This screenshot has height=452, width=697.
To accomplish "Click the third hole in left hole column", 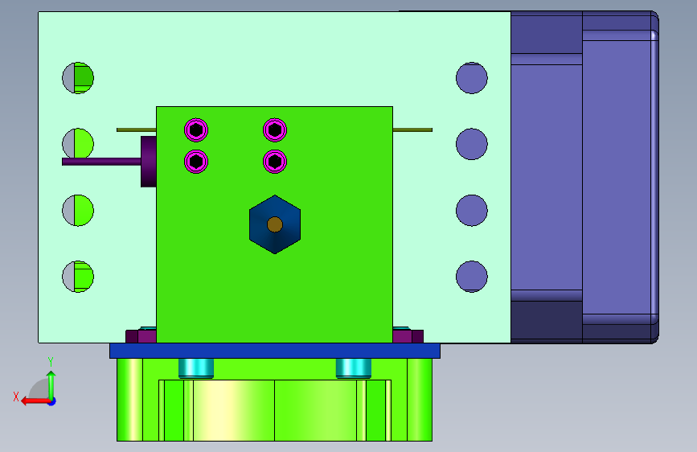I will click(78, 211).
